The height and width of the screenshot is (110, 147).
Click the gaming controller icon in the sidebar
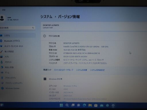coord(2,72)
